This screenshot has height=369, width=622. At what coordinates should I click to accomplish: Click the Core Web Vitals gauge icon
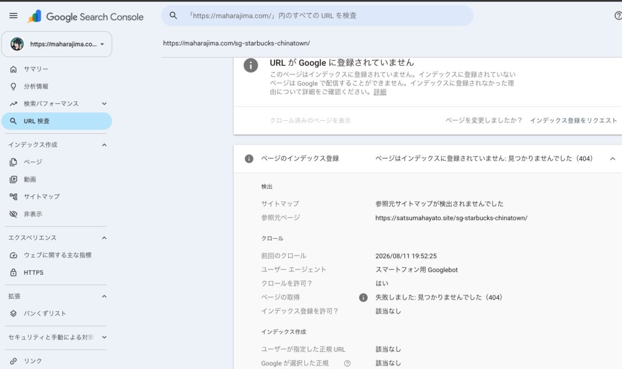[x=13, y=255]
